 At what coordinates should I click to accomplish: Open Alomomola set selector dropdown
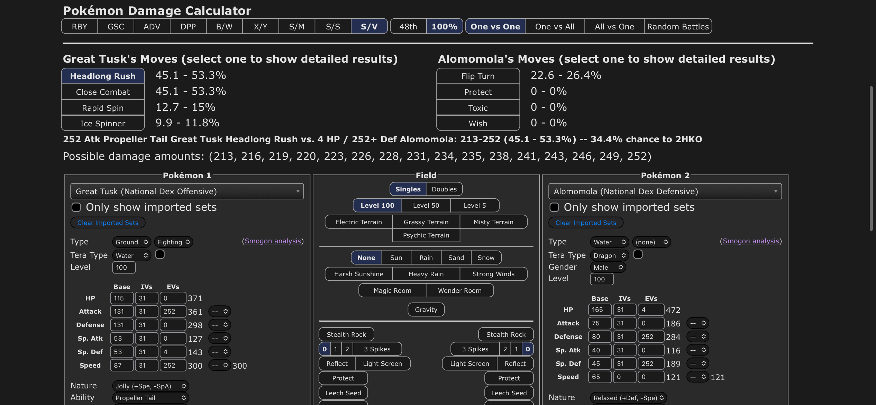click(x=665, y=191)
